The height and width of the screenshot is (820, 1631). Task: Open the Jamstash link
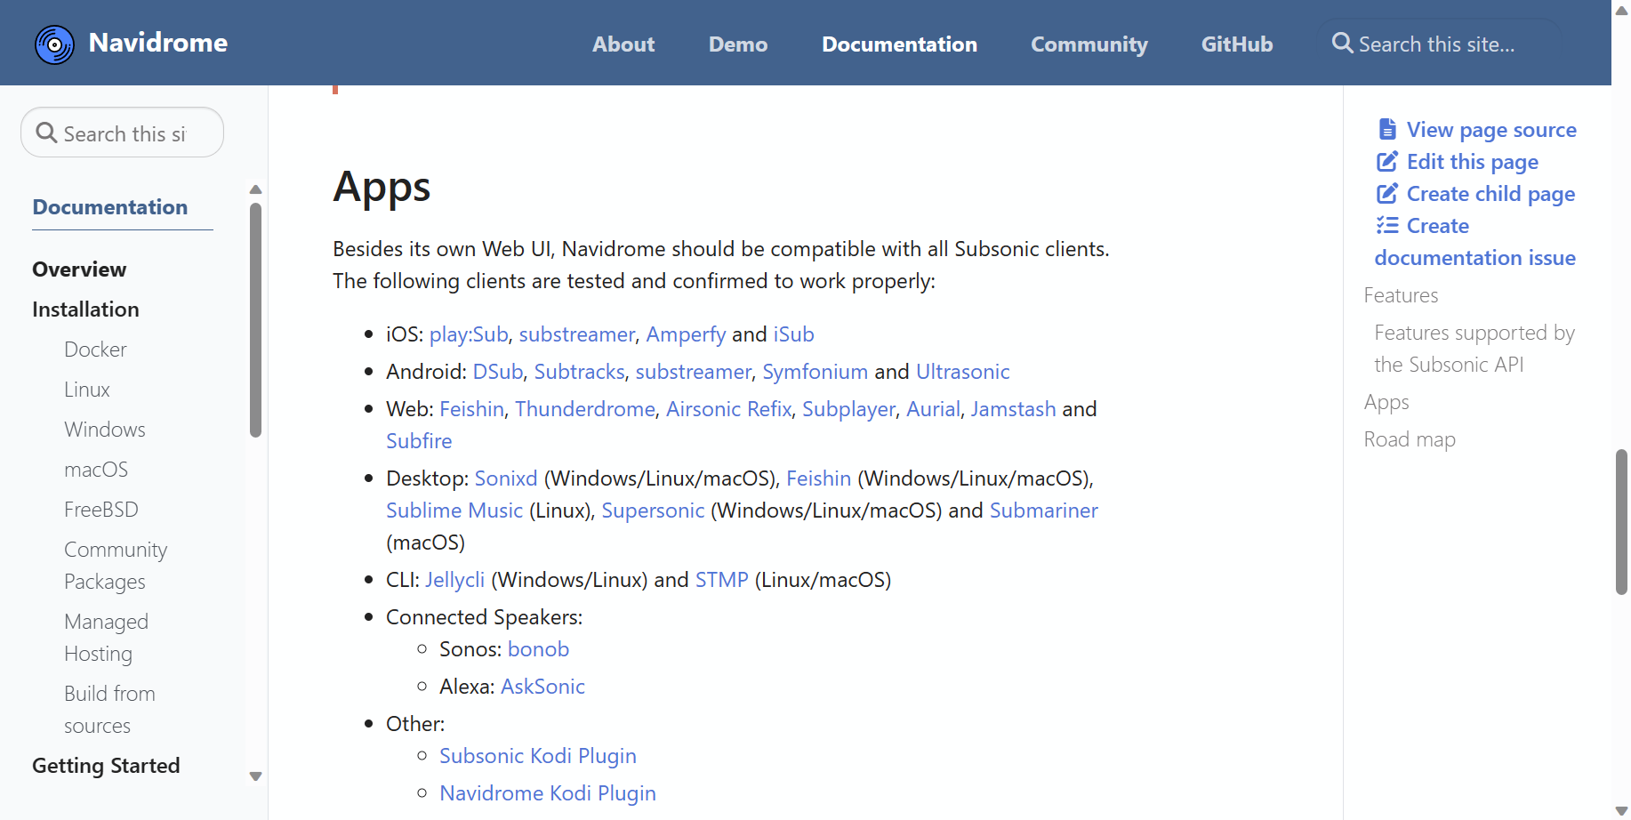[x=1013, y=409]
